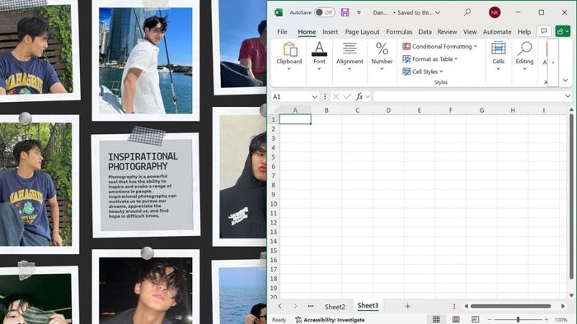The width and height of the screenshot is (577, 324).
Task: Click cell A1
Action: [x=295, y=119]
